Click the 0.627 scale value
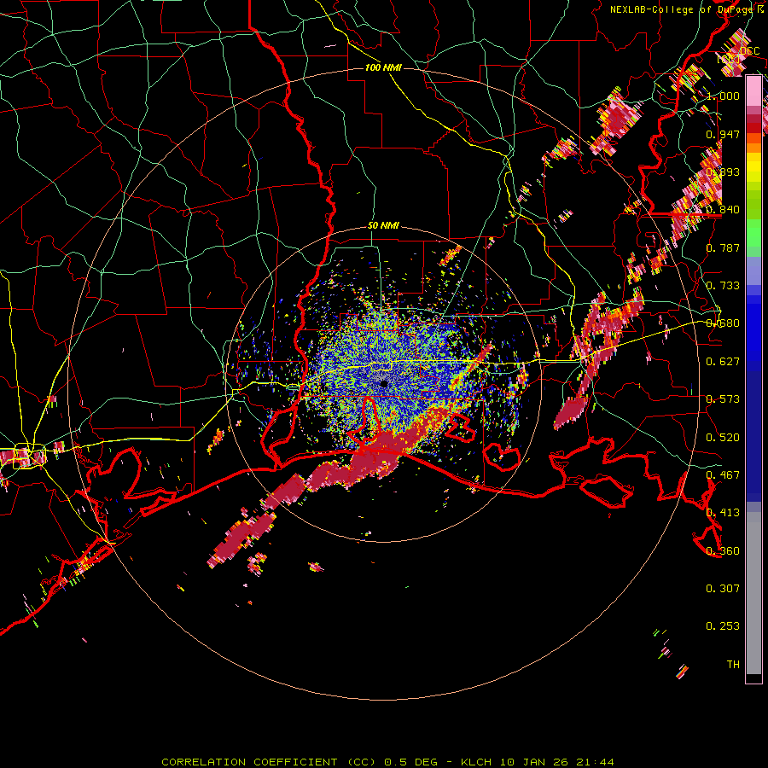Image resolution: width=768 pixels, height=768 pixels. tap(723, 362)
